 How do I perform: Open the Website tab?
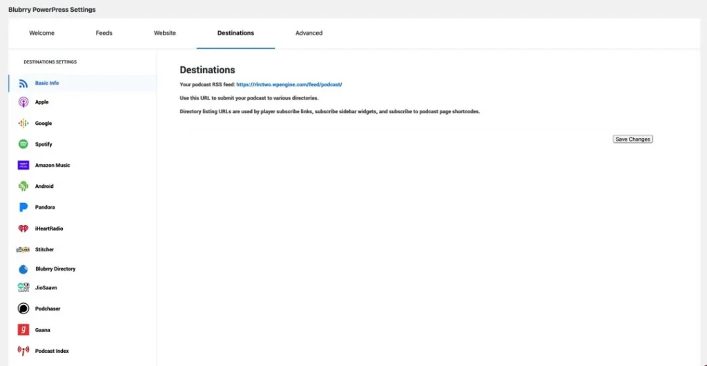tap(165, 33)
